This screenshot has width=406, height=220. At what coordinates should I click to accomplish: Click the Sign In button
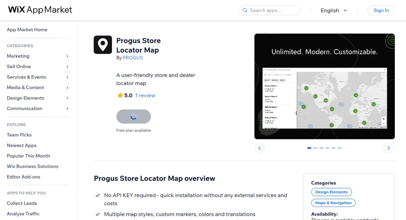point(381,10)
